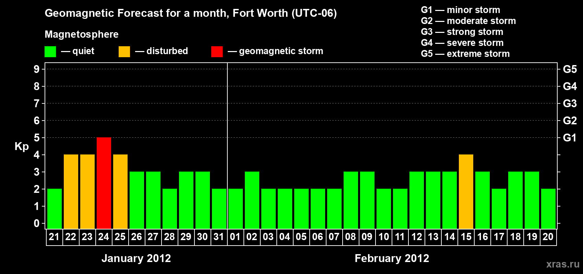Image resolution: width=583 pixels, height=274 pixels.
Task: Select the red storm bar for January 24
Action: pyautogui.click(x=104, y=183)
